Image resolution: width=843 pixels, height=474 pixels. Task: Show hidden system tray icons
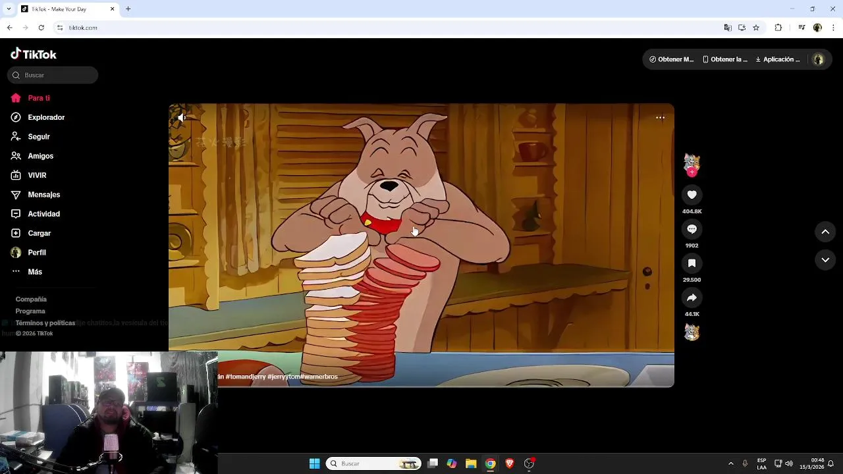point(730,463)
